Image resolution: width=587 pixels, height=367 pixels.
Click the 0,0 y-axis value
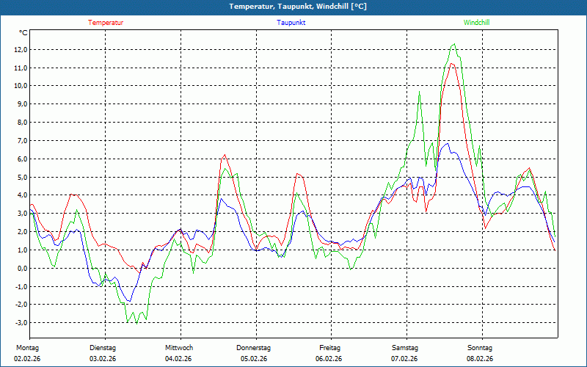click(x=20, y=268)
